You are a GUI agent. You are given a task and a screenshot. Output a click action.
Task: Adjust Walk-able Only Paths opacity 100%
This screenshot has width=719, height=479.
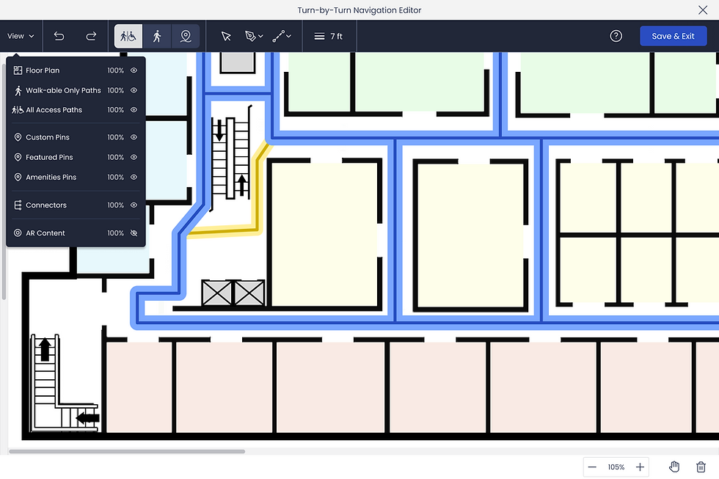click(116, 90)
